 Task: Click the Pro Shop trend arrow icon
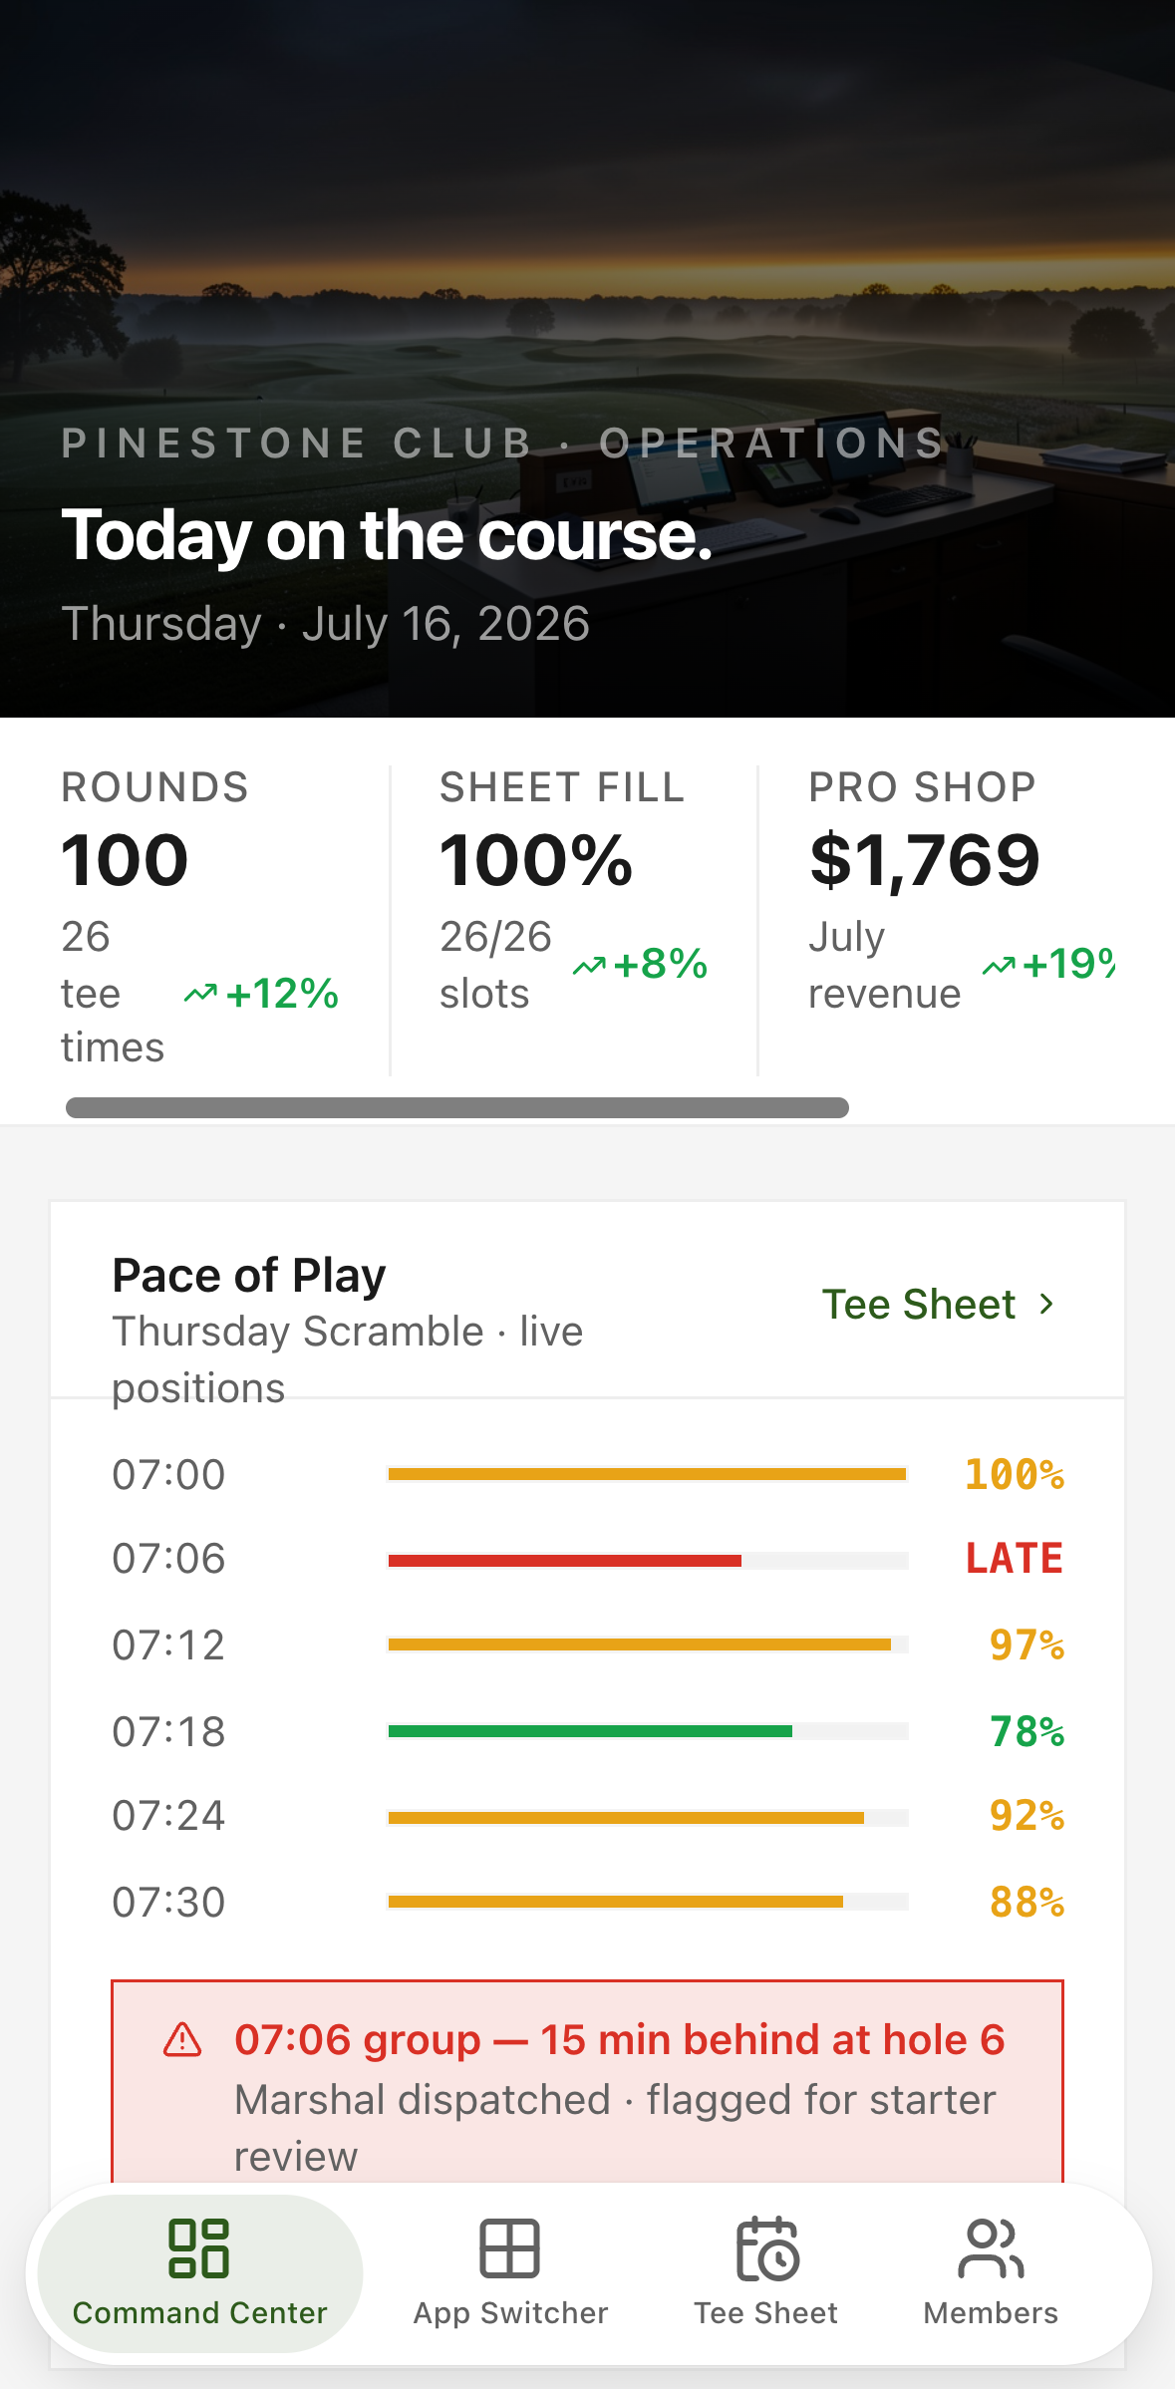pos(999,966)
